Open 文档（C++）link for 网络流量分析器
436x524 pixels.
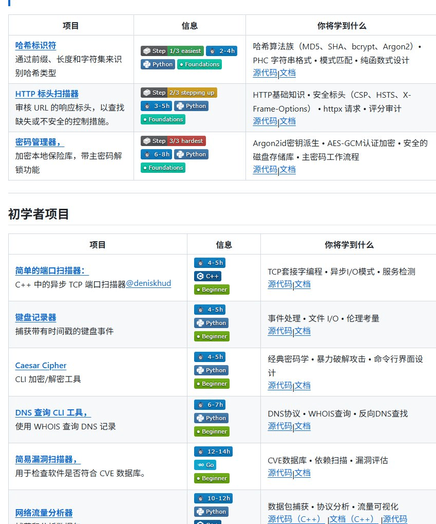pyautogui.click(x=354, y=519)
